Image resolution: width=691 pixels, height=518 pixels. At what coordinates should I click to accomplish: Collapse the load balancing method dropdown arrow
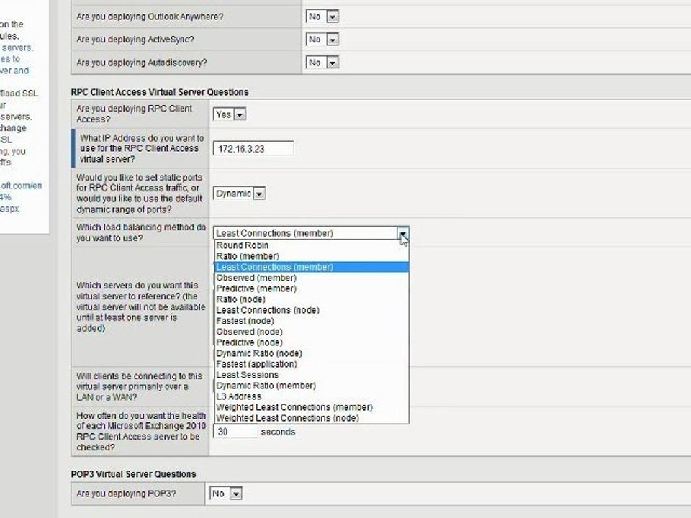(x=403, y=233)
